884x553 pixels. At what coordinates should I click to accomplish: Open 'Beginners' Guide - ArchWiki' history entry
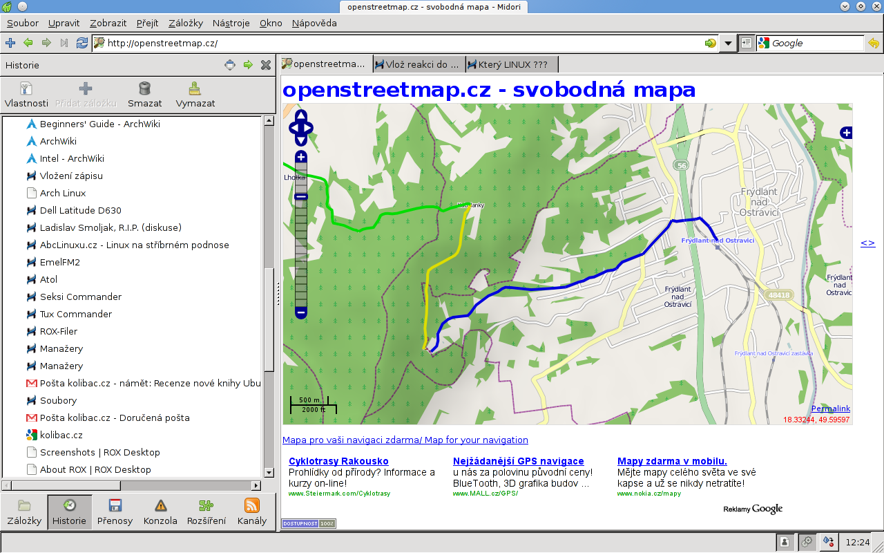pos(99,124)
